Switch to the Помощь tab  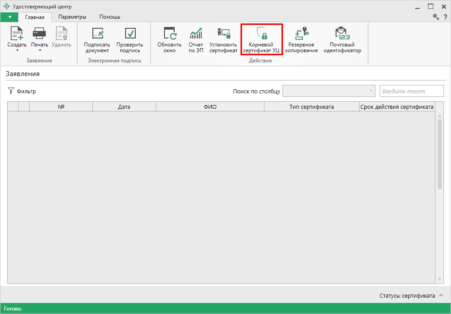click(110, 17)
